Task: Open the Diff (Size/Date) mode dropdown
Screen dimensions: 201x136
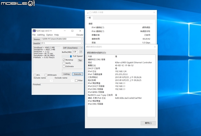Action: tap(73, 48)
